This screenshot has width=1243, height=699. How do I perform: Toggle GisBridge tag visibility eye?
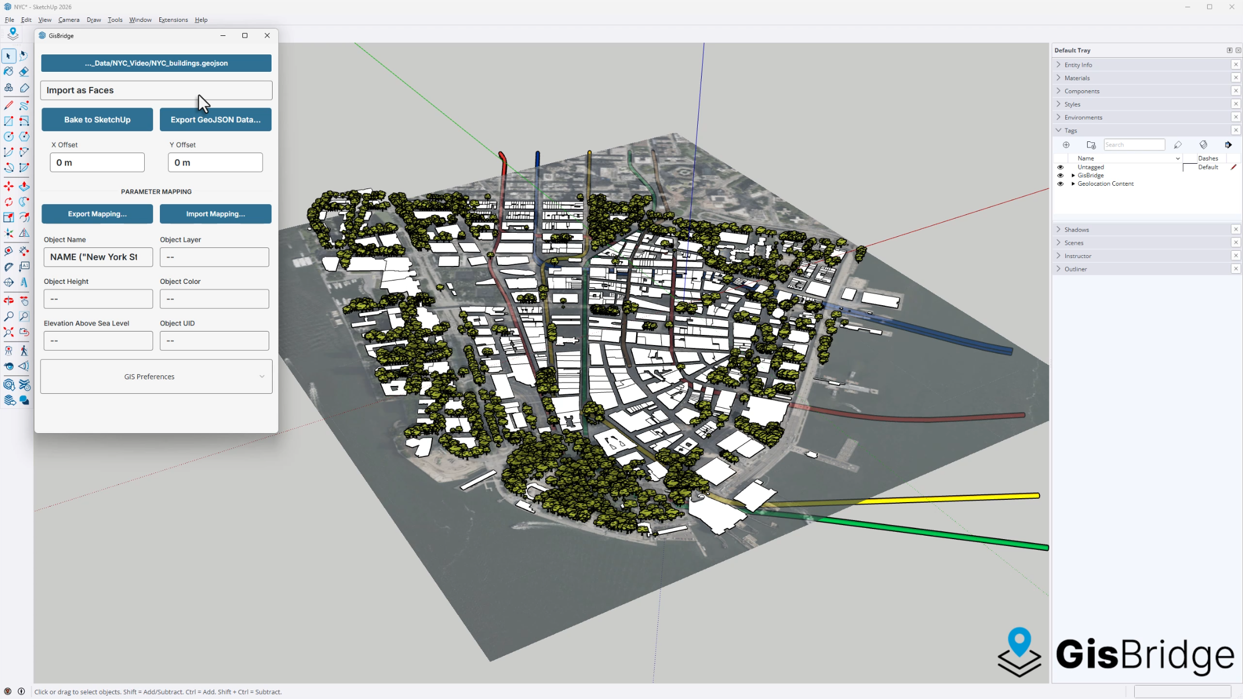click(x=1060, y=176)
